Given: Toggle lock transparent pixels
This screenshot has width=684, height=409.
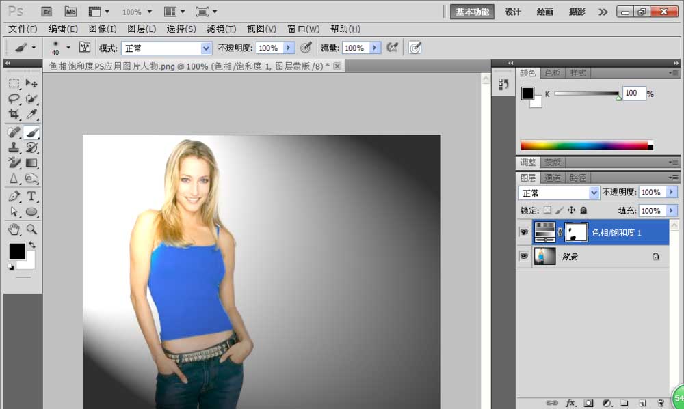Looking at the screenshot, I should tap(547, 210).
